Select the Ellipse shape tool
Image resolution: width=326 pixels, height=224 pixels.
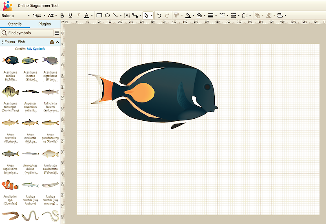pyautogui.click(x=108, y=15)
